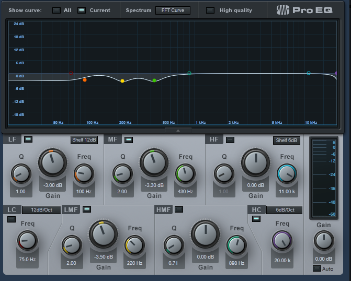Click the HMF Q knob
The image size is (351, 281).
coord(174,245)
